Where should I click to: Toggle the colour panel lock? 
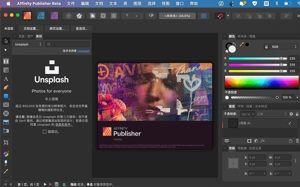pyautogui.click(x=266, y=47)
